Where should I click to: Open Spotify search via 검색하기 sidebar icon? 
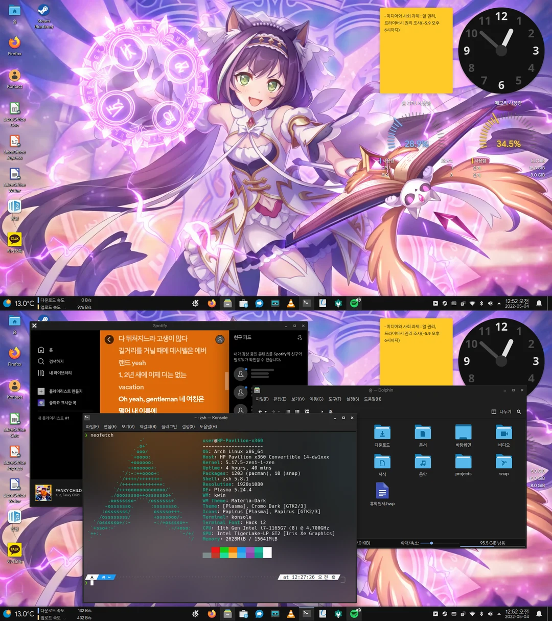(x=41, y=361)
